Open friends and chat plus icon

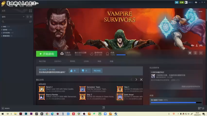tap(203, 108)
